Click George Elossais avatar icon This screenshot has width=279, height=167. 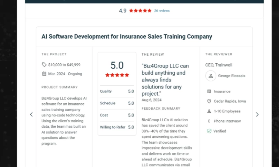[210, 76]
